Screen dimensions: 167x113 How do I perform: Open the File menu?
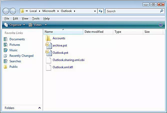tap(7, 18)
